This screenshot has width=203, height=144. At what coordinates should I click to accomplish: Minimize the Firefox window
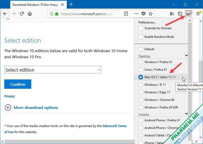tap(174, 5)
